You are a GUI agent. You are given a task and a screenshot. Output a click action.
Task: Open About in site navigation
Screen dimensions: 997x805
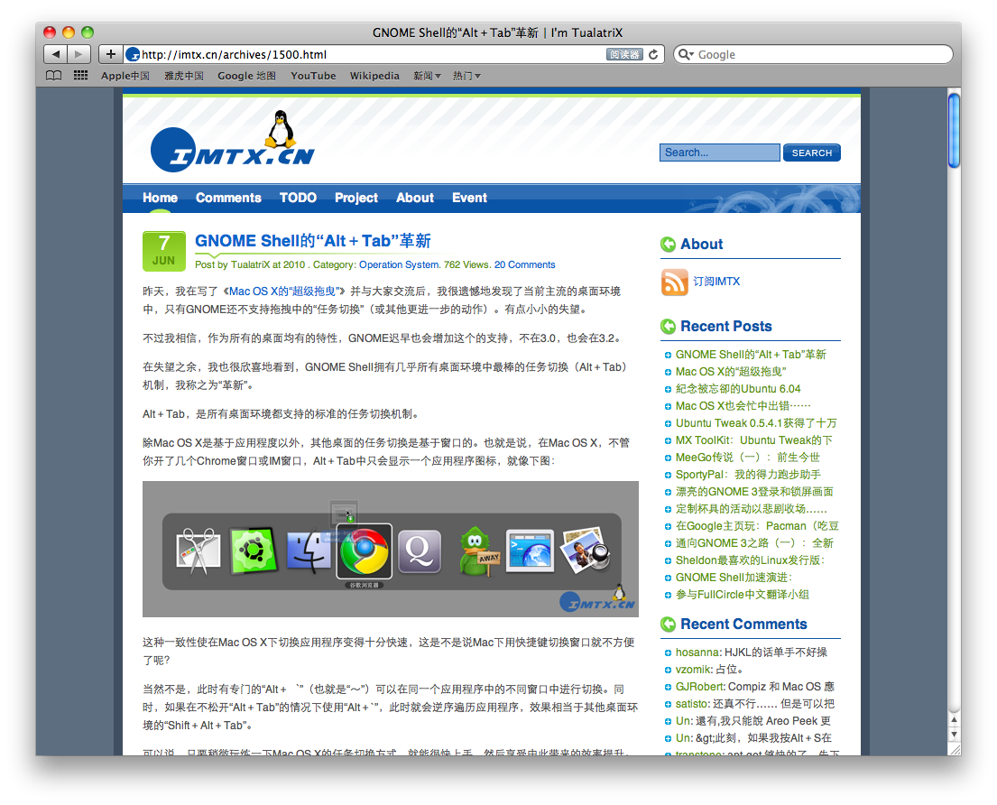tap(414, 198)
